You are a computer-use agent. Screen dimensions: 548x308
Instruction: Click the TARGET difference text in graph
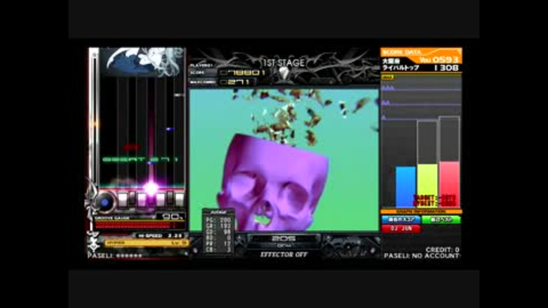click(434, 197)
